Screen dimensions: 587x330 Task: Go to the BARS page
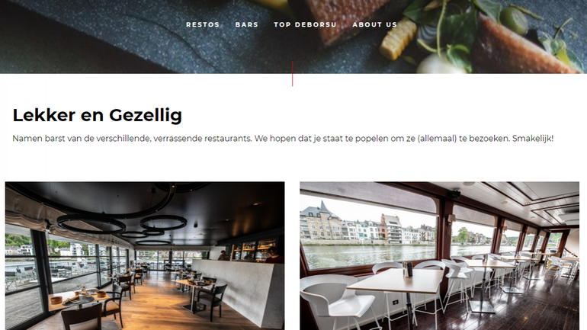click(x=247, y=24)
